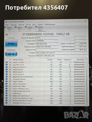Select the Airflow Temperature attribute name
This screenshot has width=92, height=122.
coord(20,84)
